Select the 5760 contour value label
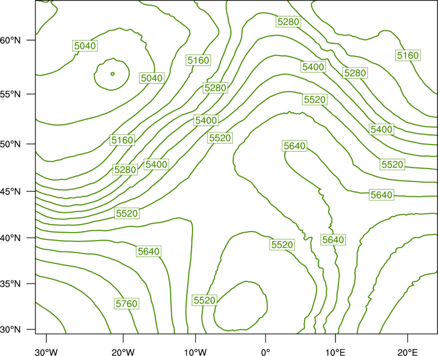The image size is (438, 356). (x=126, y=303)
